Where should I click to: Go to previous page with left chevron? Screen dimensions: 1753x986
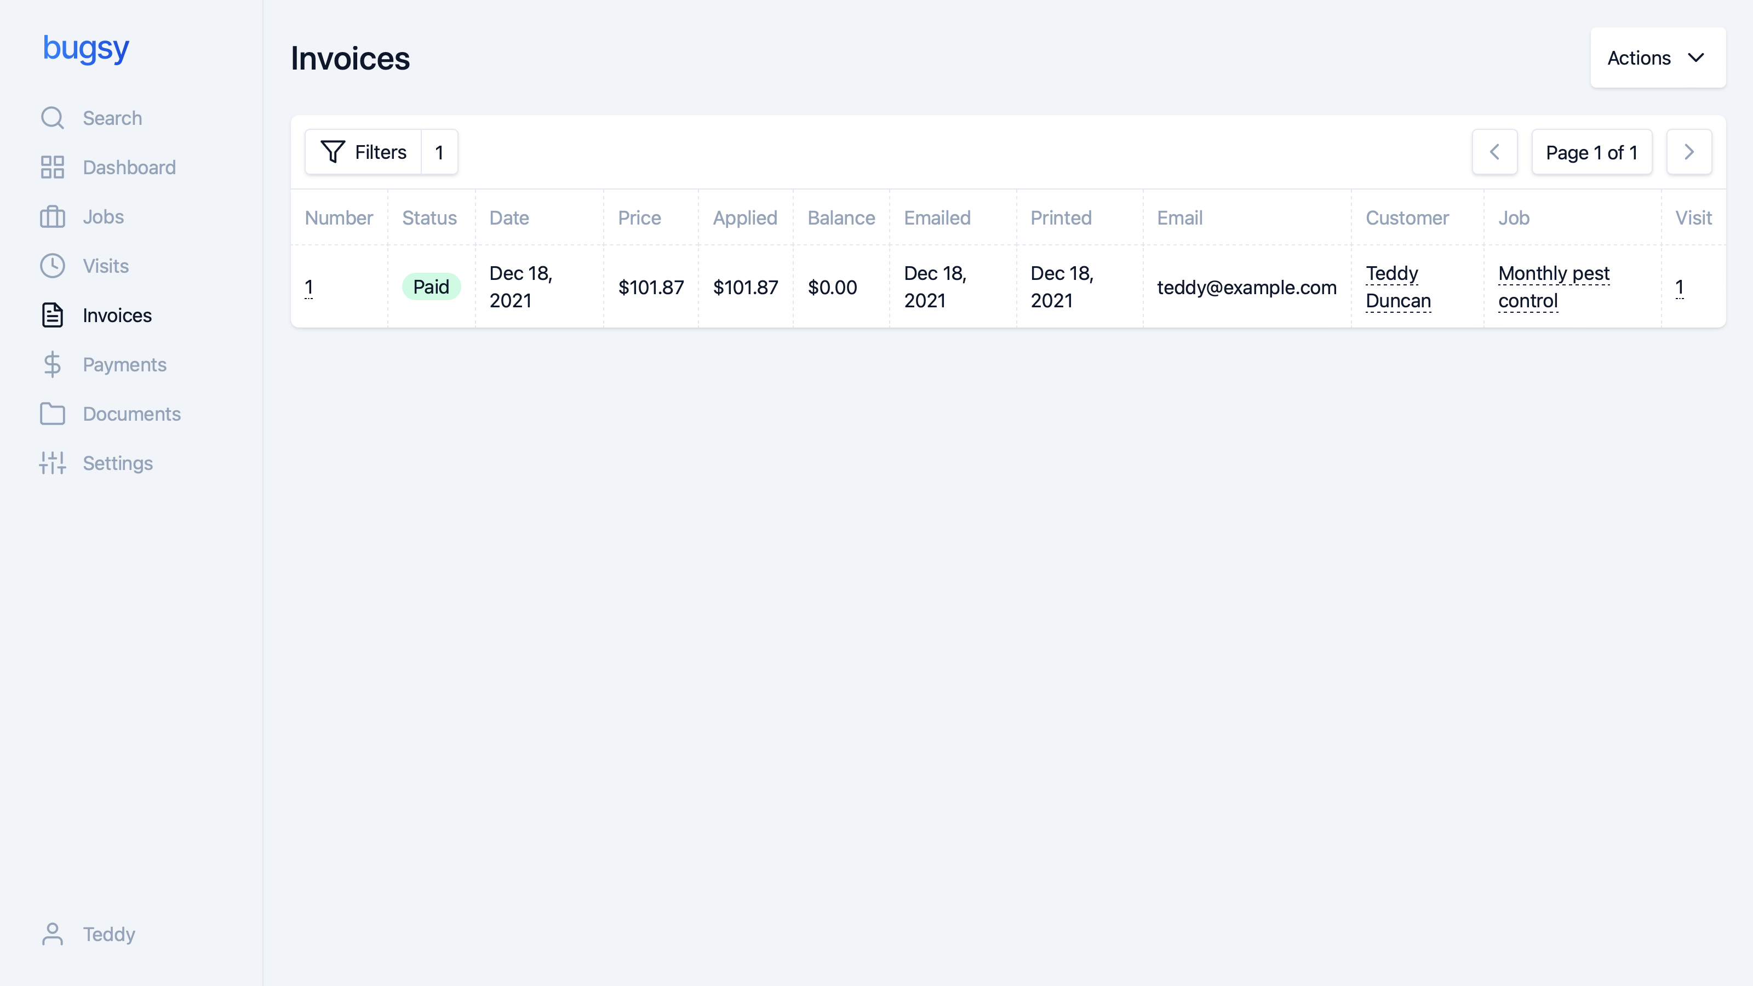pyautogui.click(x=1494, y=152)
